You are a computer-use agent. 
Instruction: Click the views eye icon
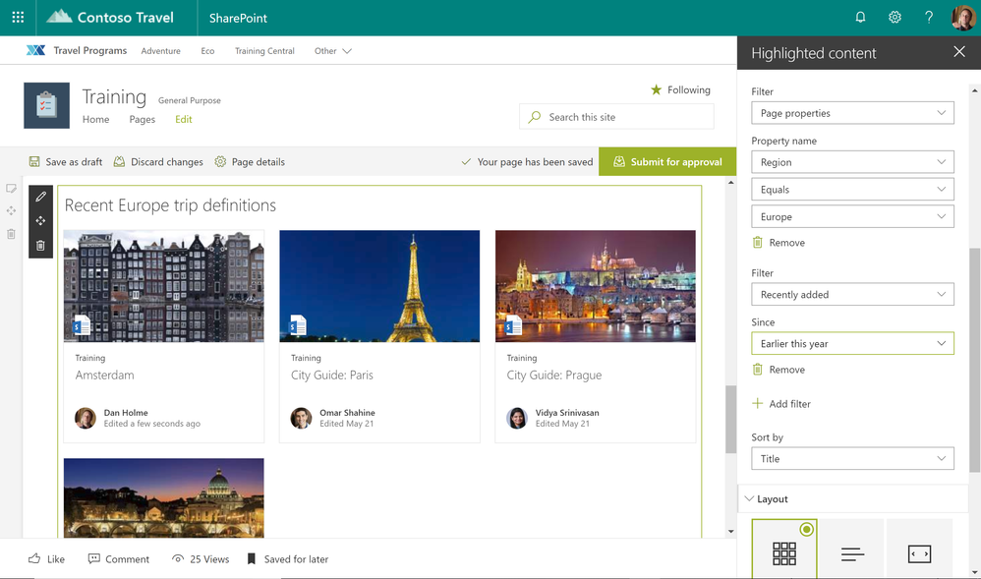point(178,558)
